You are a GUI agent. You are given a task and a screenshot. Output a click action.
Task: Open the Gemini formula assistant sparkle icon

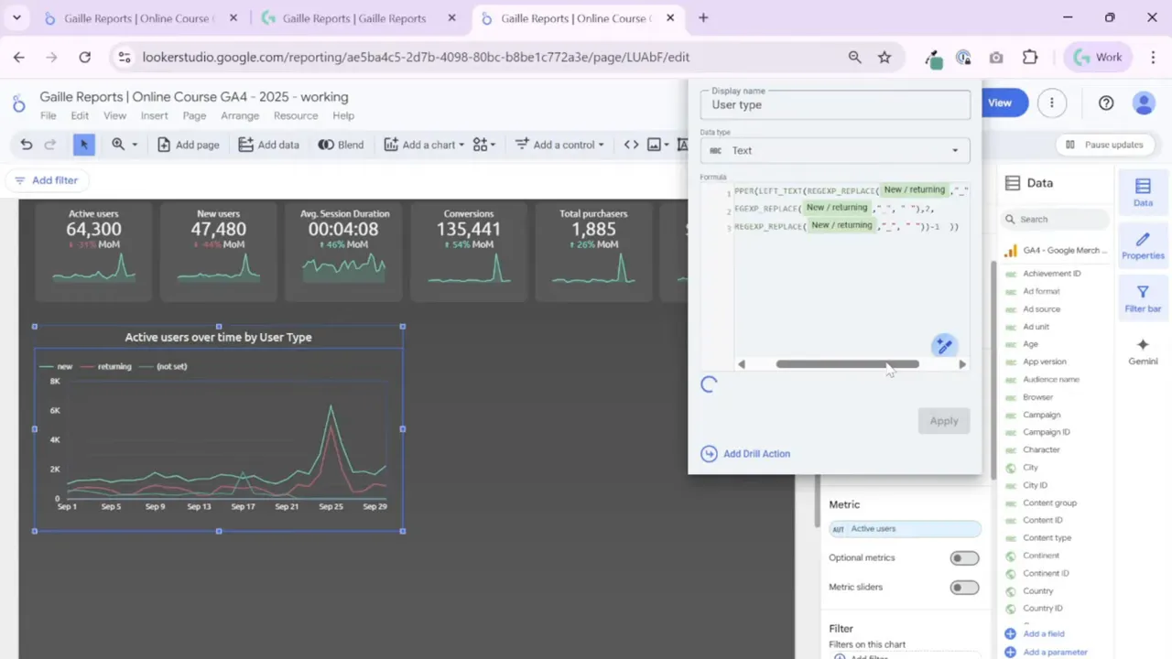(944, 345)
